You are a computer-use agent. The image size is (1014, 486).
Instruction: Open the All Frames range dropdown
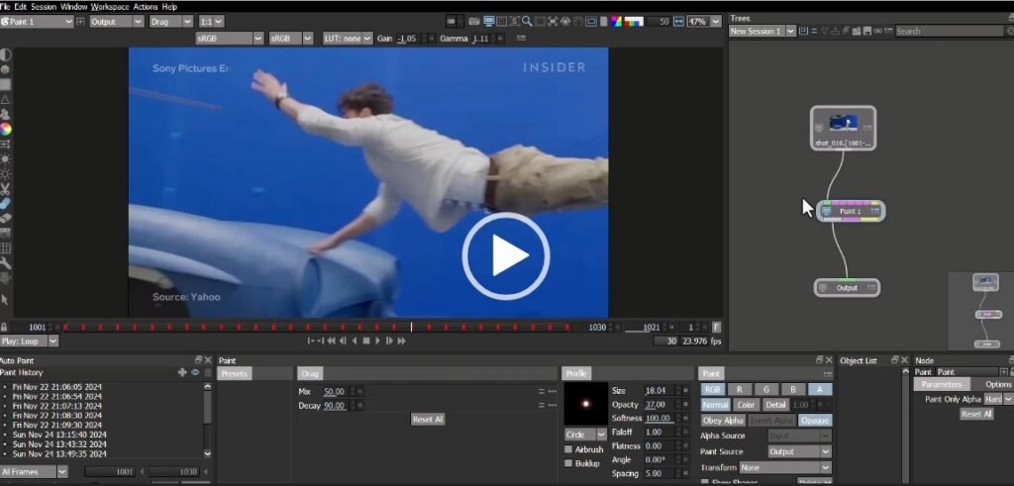pyautogui.click(x=34, y=472)
